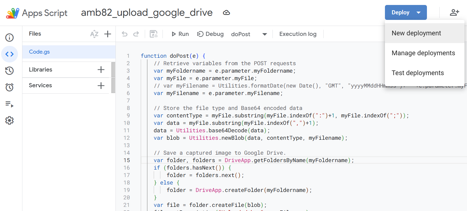The image size is (467, 211).
Task: Choose Manage deployments menu item
Action: 423,53
